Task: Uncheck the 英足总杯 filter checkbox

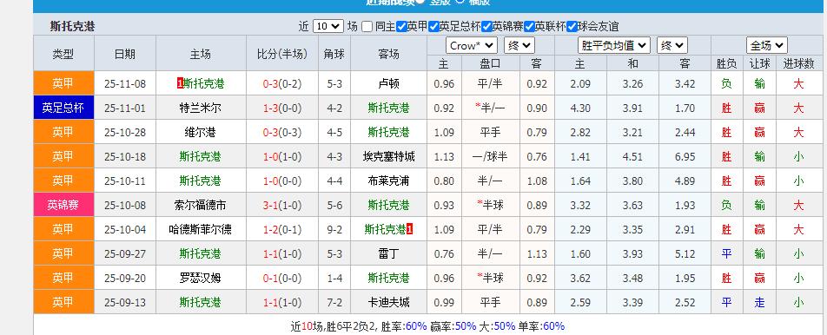Action: [433, 26]
